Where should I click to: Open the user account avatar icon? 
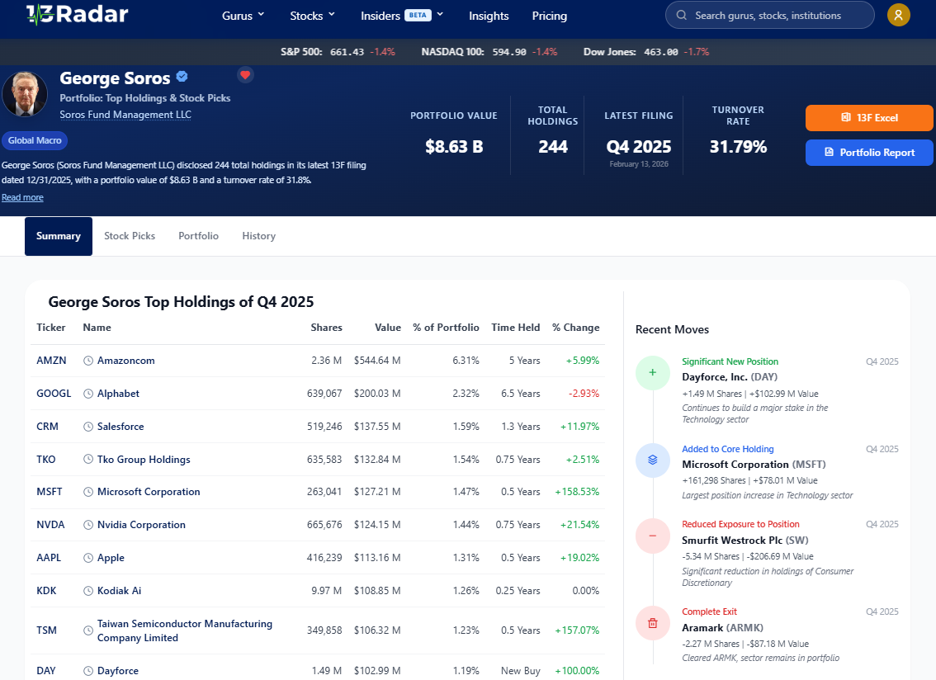coord(898,15)
